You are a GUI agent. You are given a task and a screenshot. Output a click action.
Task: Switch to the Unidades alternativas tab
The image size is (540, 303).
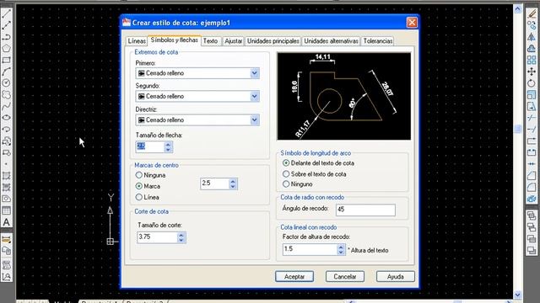pos(331,41)
